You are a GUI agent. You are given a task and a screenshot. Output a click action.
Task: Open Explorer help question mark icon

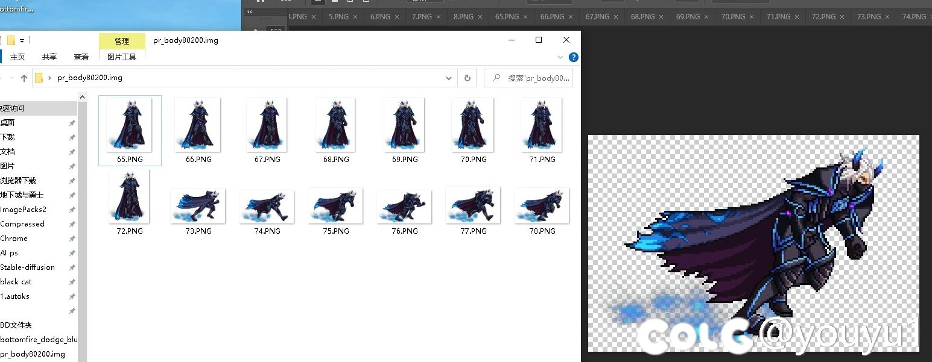tap(574, 57)
